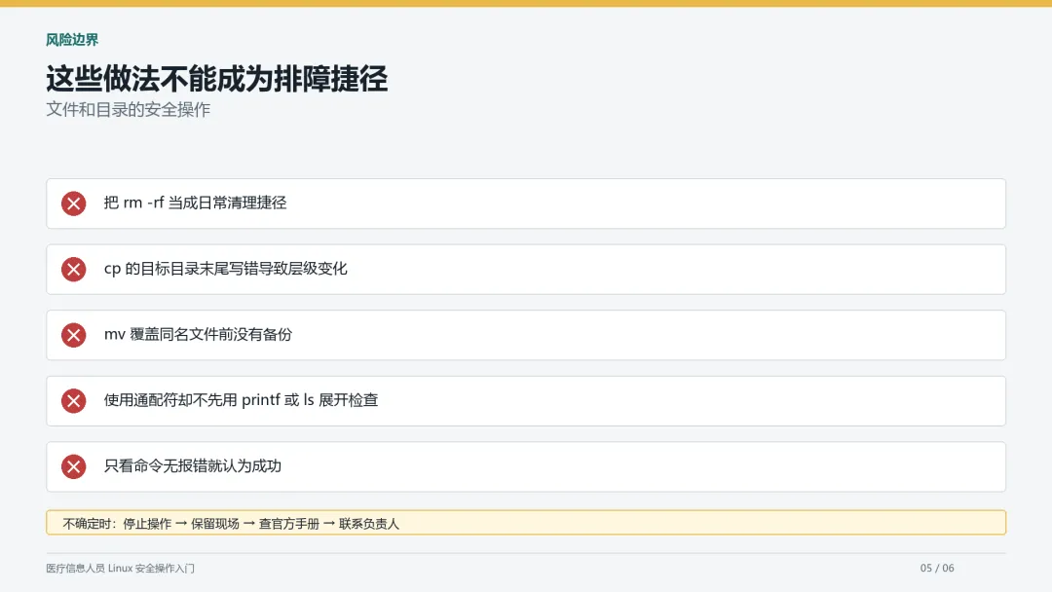Click 查官方手册 in the yellow notice
The height and width of the screenshot is (592, 1052).
289,524
